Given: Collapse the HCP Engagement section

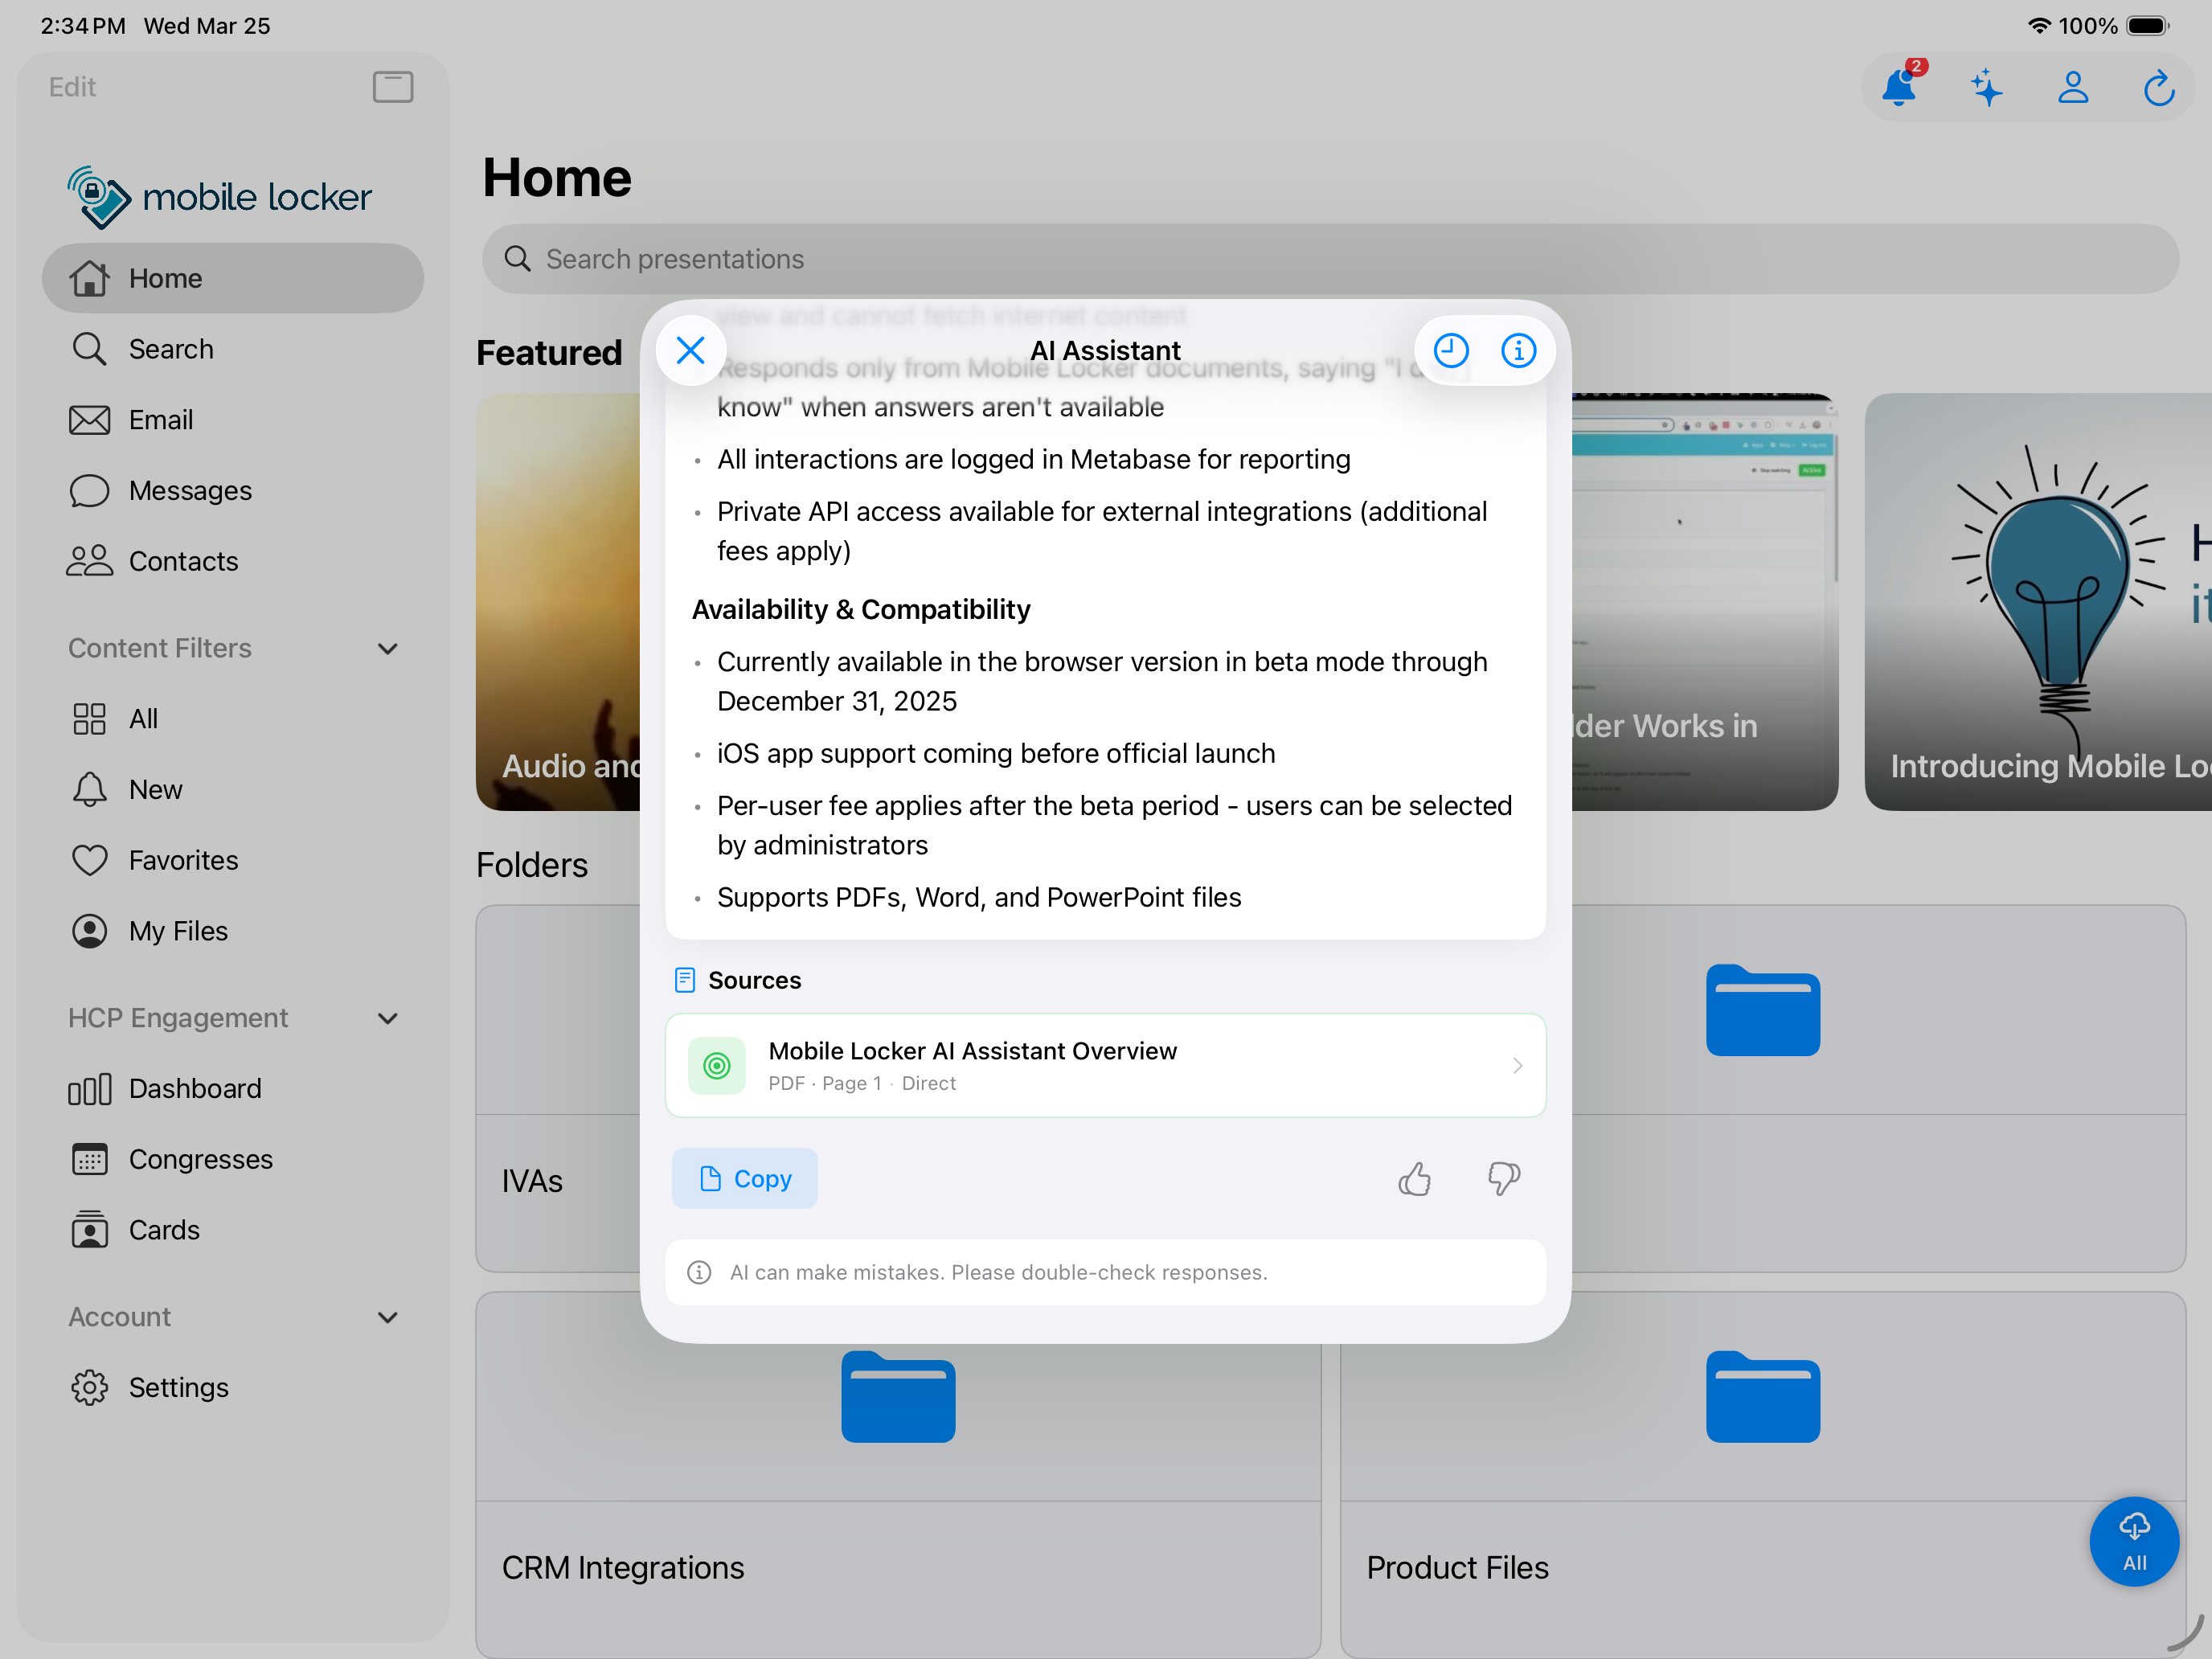Looking at the screenshot, I should pyautogui.click(x=388, y=1019).
